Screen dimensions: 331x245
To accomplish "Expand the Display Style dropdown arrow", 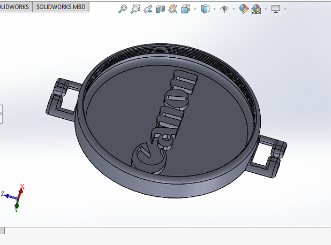I will tap(214, 9).
